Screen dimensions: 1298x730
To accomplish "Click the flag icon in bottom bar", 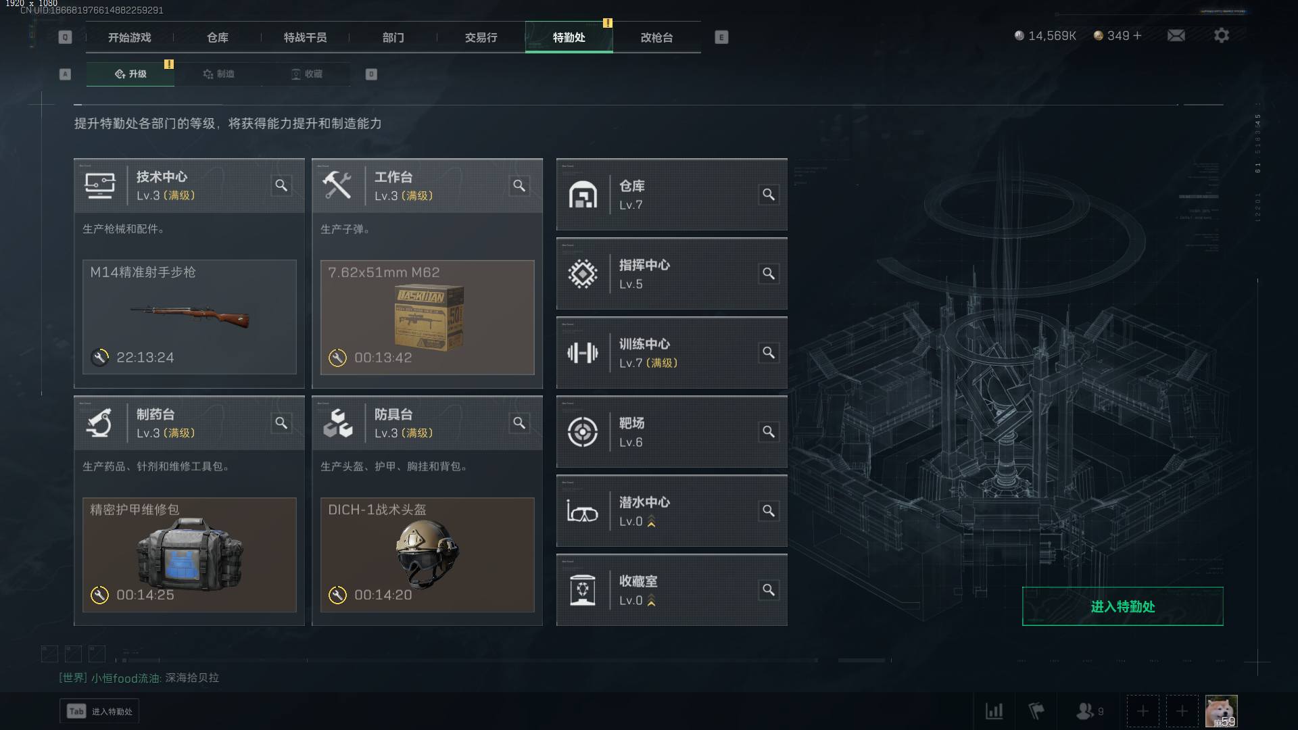I will (x=1036, y=711).
